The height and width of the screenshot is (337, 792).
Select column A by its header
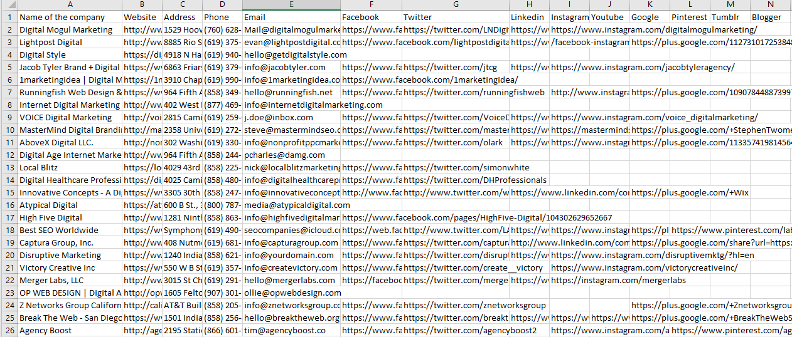click(x=69, y=4)
